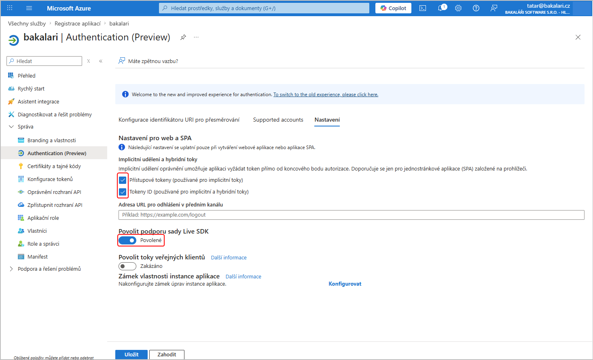Click the Branding a vlastnosti icon
Screen dimensions: 593x360
click(21, 140)
